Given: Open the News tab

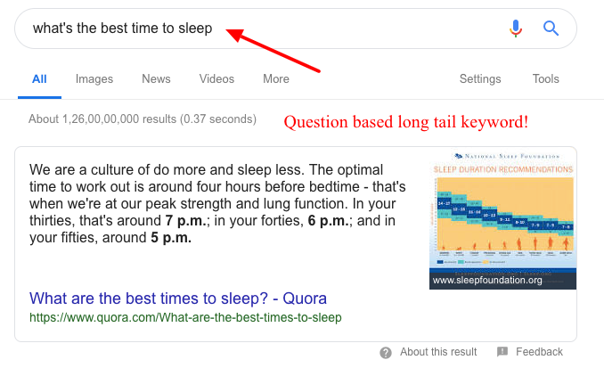Looking at the screenshot, I should 156,79.
